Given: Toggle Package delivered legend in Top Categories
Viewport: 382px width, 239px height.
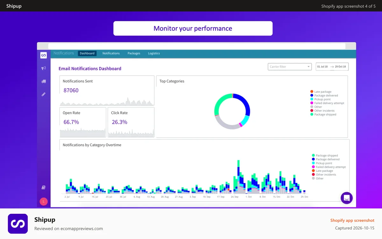Looking at the screenshot, I should [x=324, y=96].
